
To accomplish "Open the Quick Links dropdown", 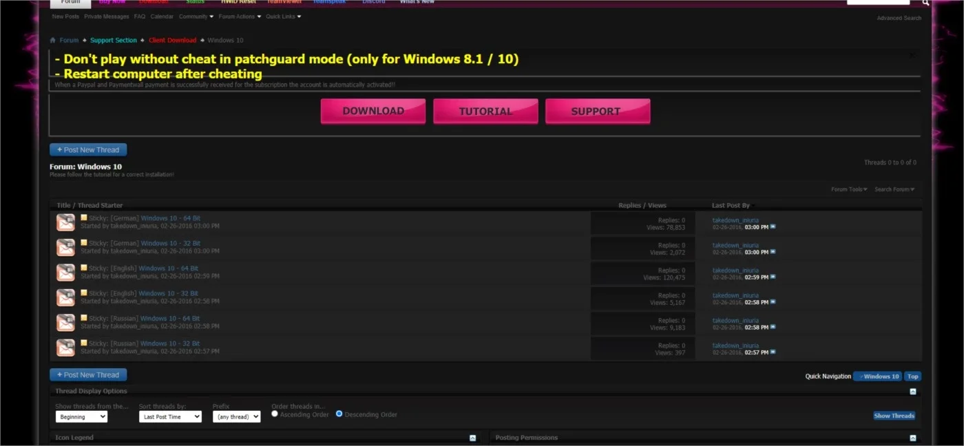I will pyautogui.click(x=284, y=17).
